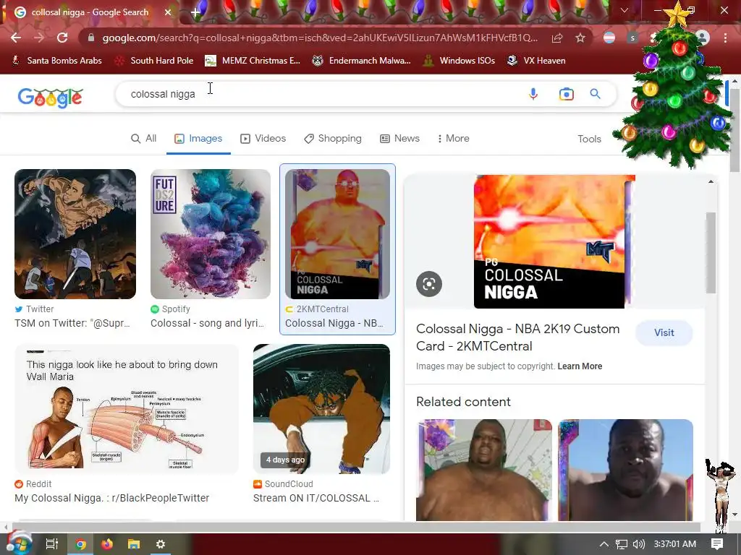Screen dimensions: 741x555
Task: Click the blue magnifier search button
Action: (596, 94)
